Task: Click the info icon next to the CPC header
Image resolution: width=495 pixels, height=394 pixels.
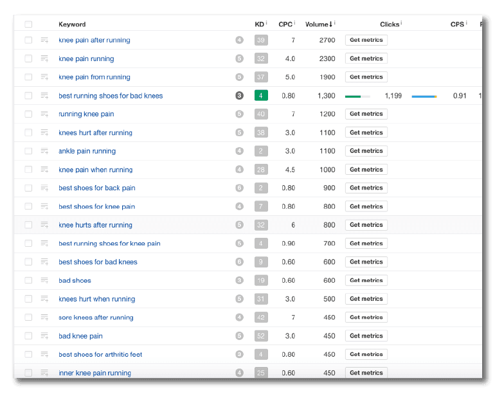Action: tap(294, 24)
